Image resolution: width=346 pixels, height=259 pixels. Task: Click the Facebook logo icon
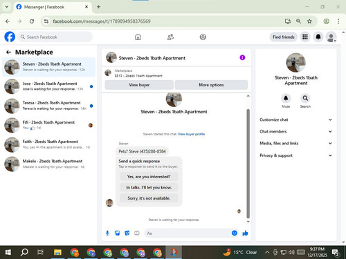point(10,37)
